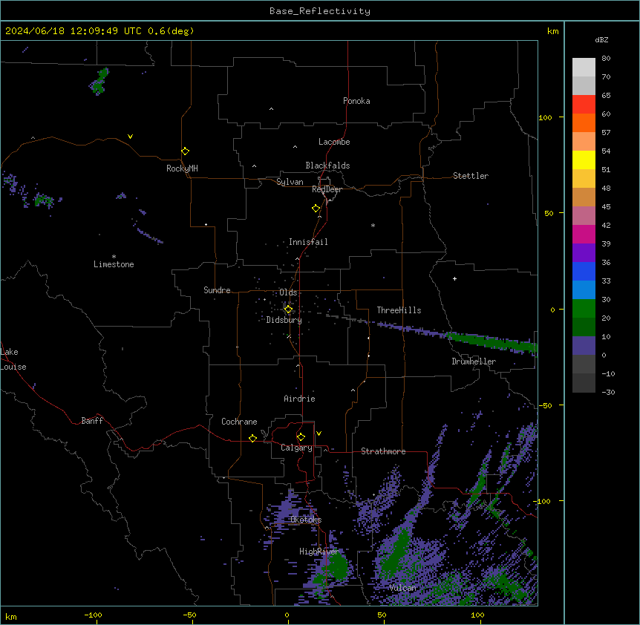Click the Innisfail city label
The image size is (640, 625).
(308, 242)
